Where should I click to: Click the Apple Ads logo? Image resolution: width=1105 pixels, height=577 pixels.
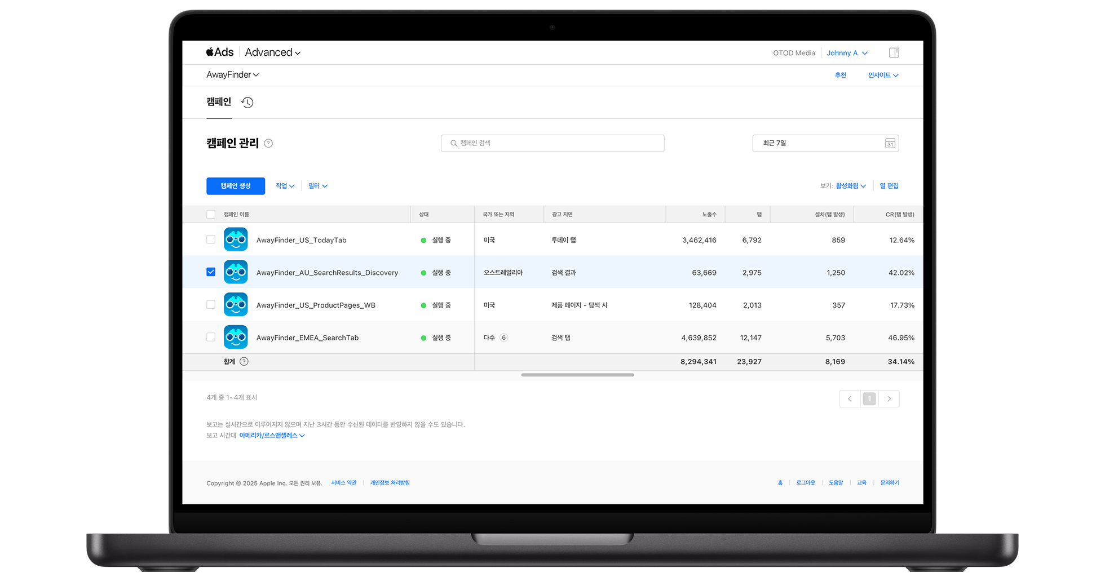pyautogui.click(x=220, y=52)
